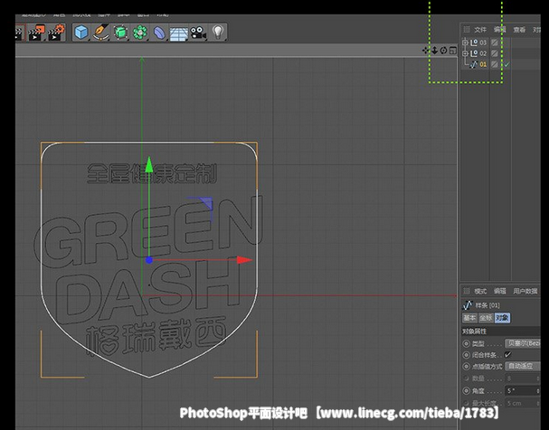The image size is (549, 430).
Task: Click the Null icon of object 02
Action: [x=474, y=53]
